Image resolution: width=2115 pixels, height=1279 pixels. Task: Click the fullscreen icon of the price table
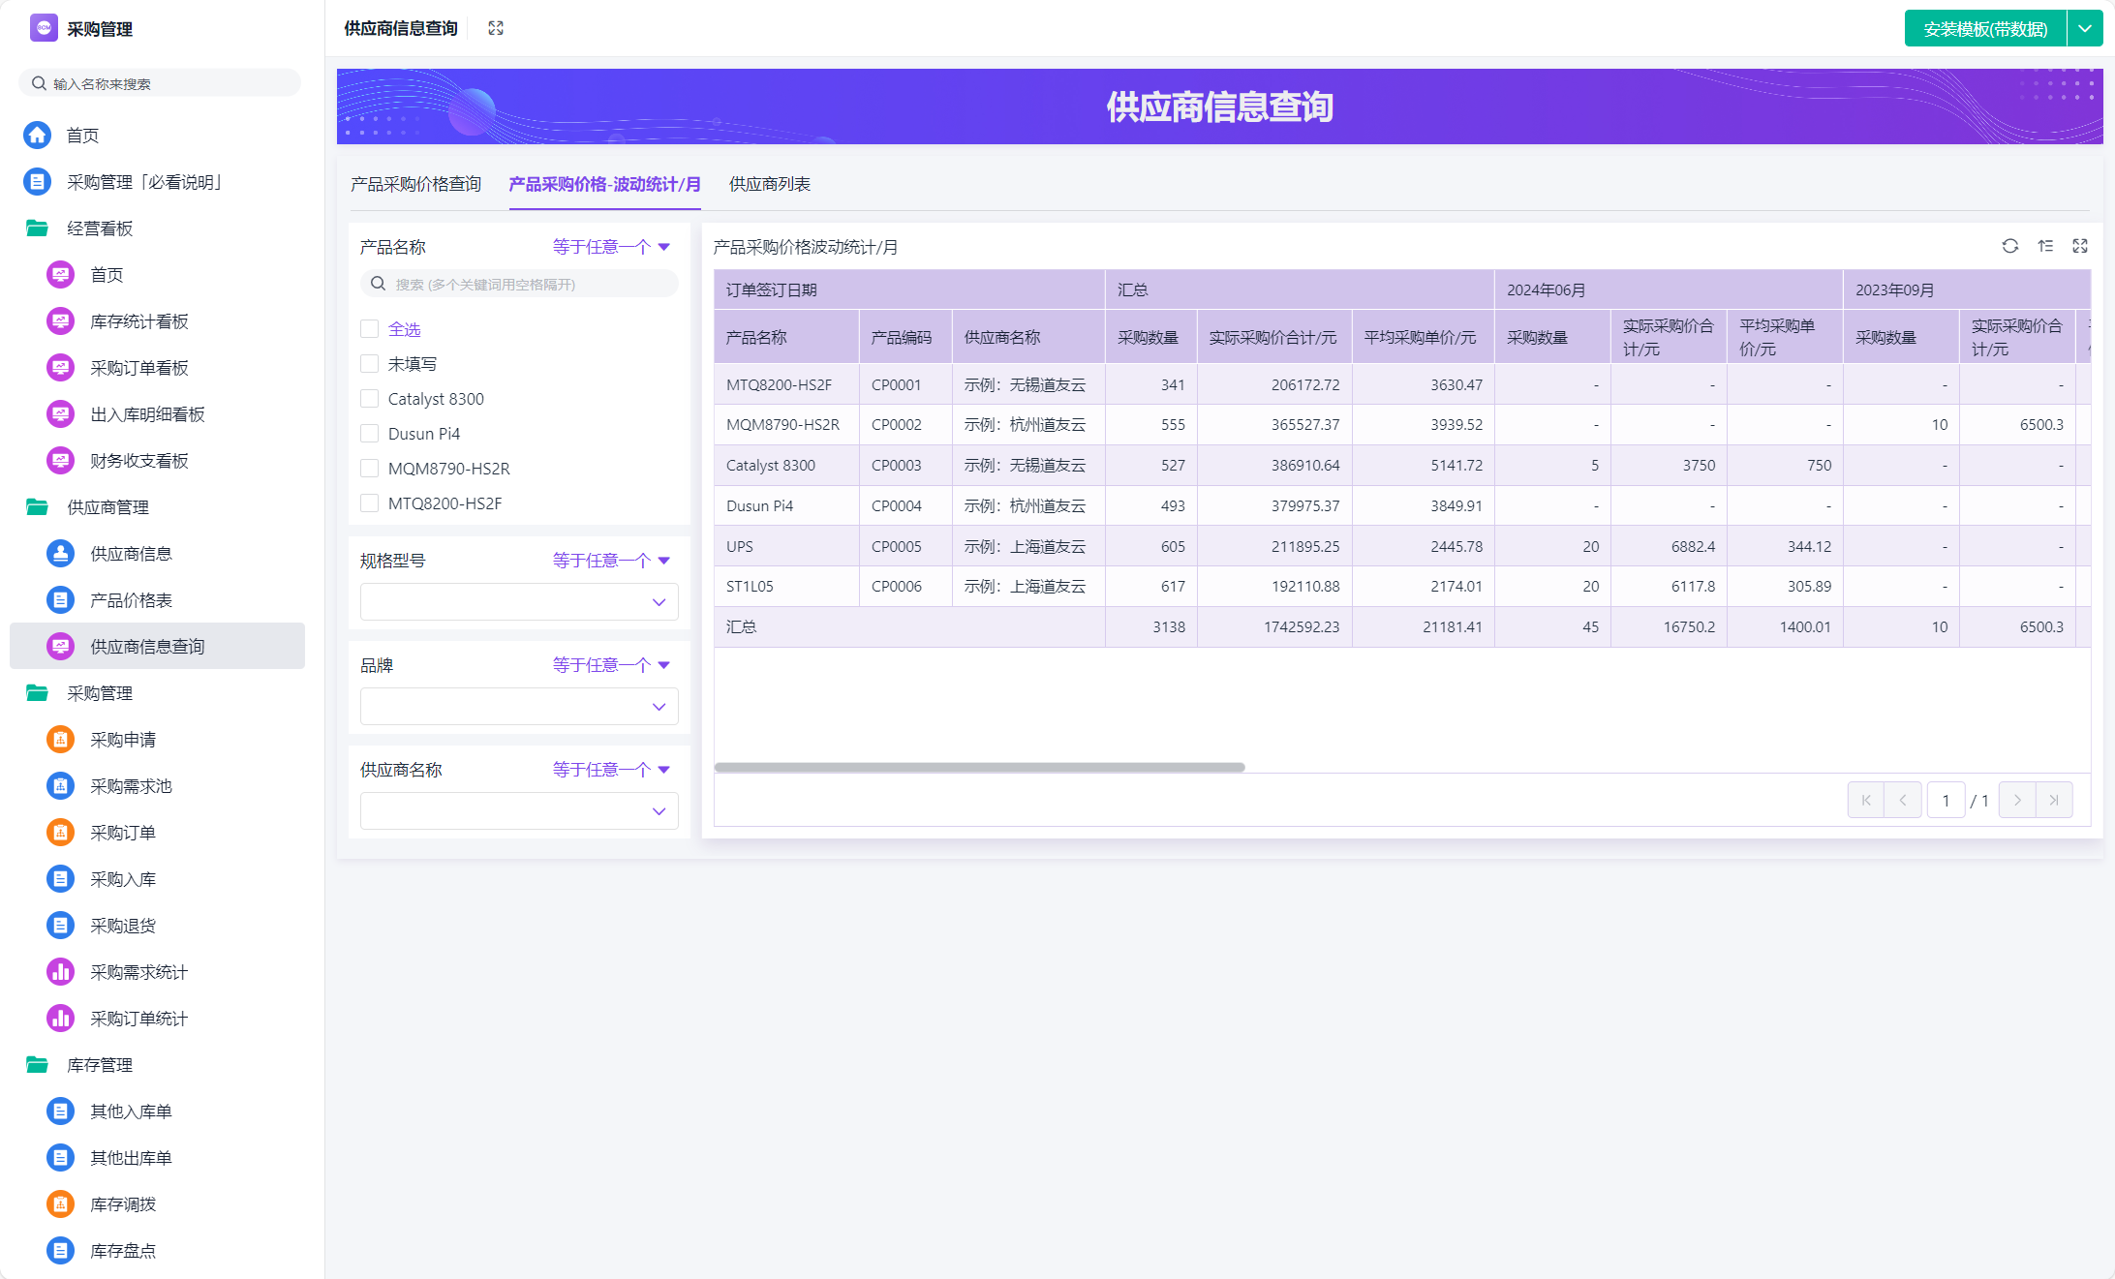click(2080, 246)
